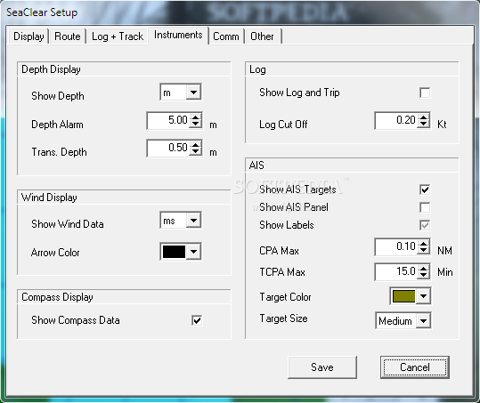Go to the Comm tab
Viewport: 480px width, 403px height.
point(226,36)
